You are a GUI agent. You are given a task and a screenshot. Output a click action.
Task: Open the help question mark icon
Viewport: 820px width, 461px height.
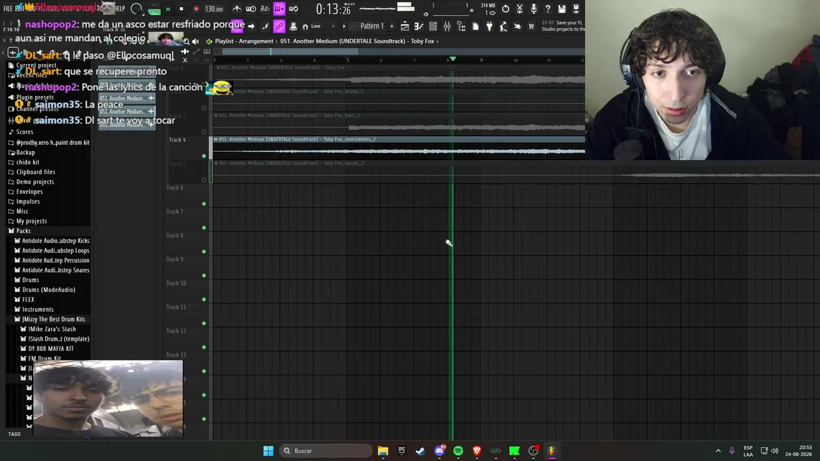pyautogui.click(x=548, y=9)
